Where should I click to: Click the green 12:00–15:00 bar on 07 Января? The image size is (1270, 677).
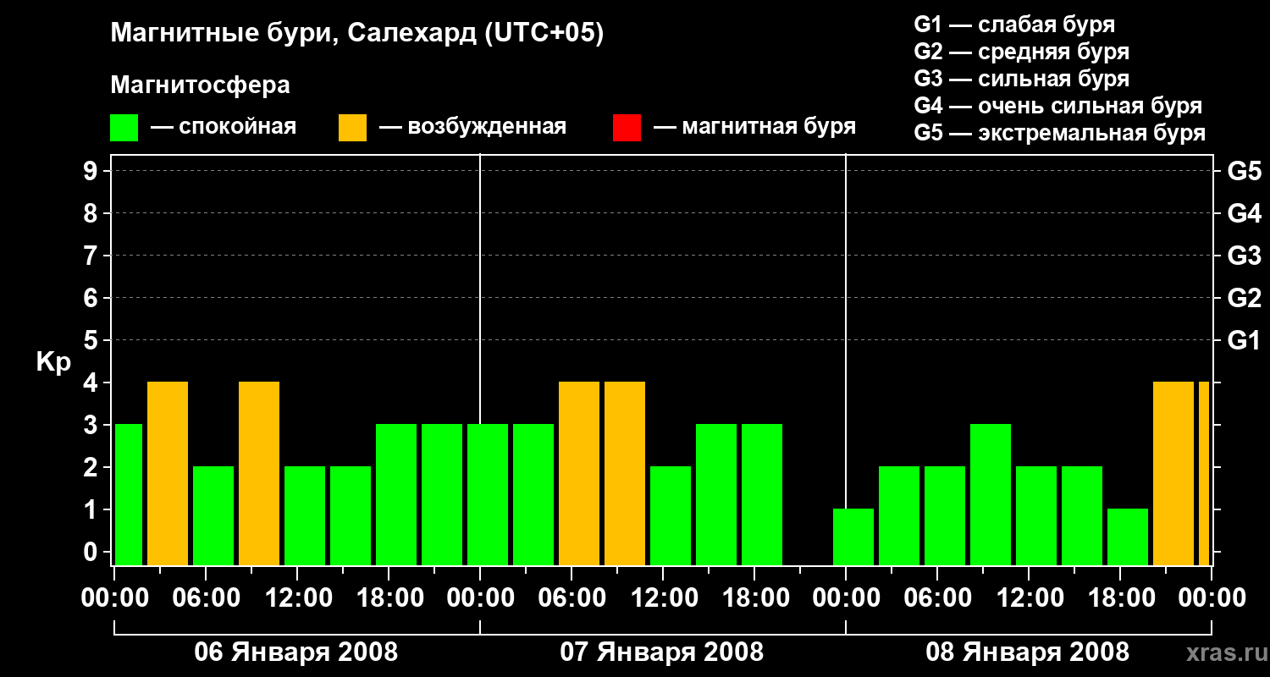tap(671, 515)
